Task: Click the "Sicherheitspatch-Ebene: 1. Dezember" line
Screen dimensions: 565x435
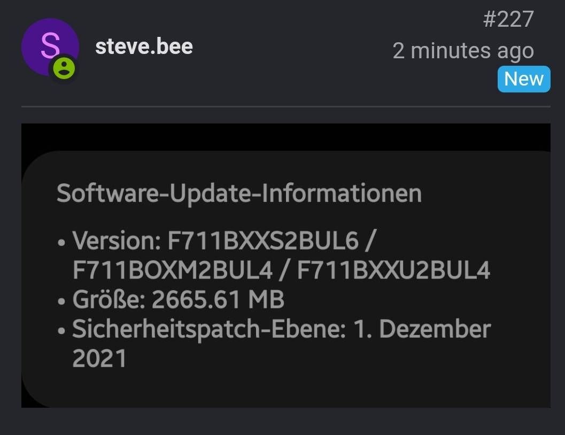Action: [x=281, y=329]
